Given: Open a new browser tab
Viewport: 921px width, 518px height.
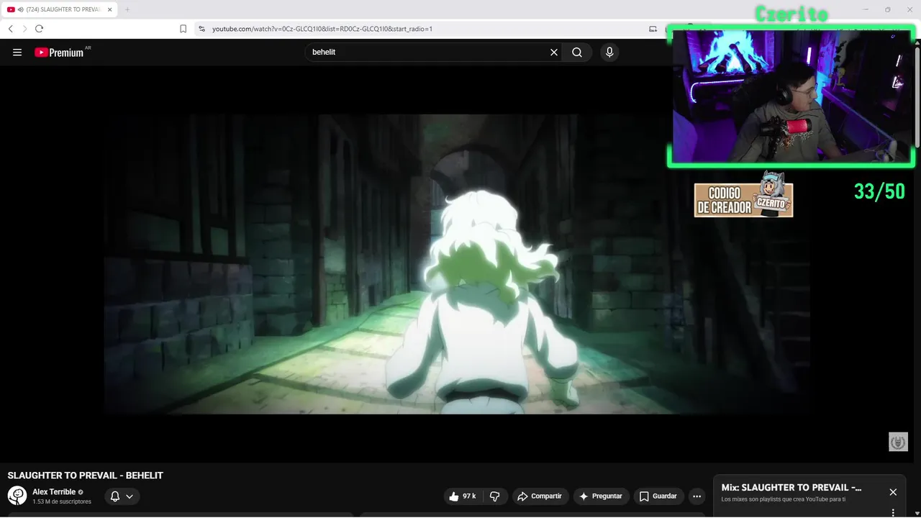Looking at the screenshot, I should (127, 9).
